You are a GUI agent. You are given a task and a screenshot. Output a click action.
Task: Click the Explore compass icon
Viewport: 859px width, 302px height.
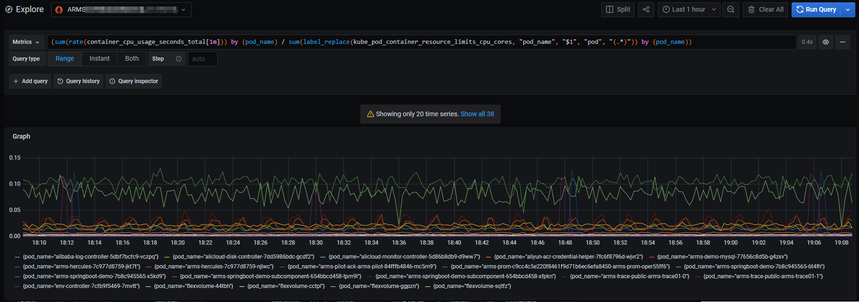point(9,9)
